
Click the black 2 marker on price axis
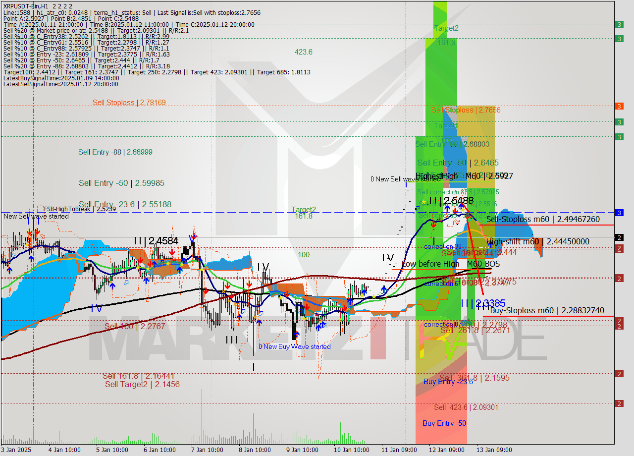619,237
